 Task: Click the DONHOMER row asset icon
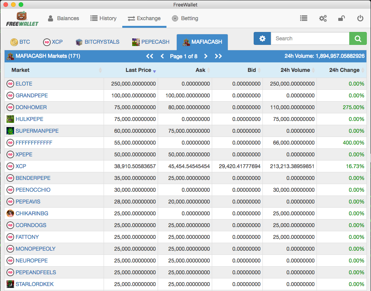point(10,107)
